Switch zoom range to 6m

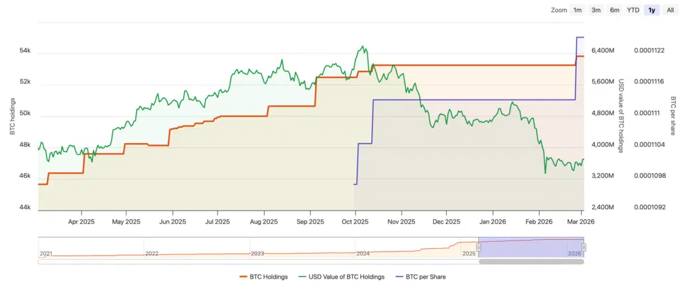pyautogui.click(x=615, y=10)
